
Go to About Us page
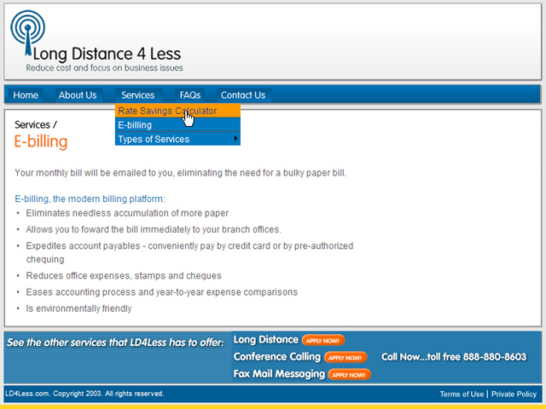78,95
